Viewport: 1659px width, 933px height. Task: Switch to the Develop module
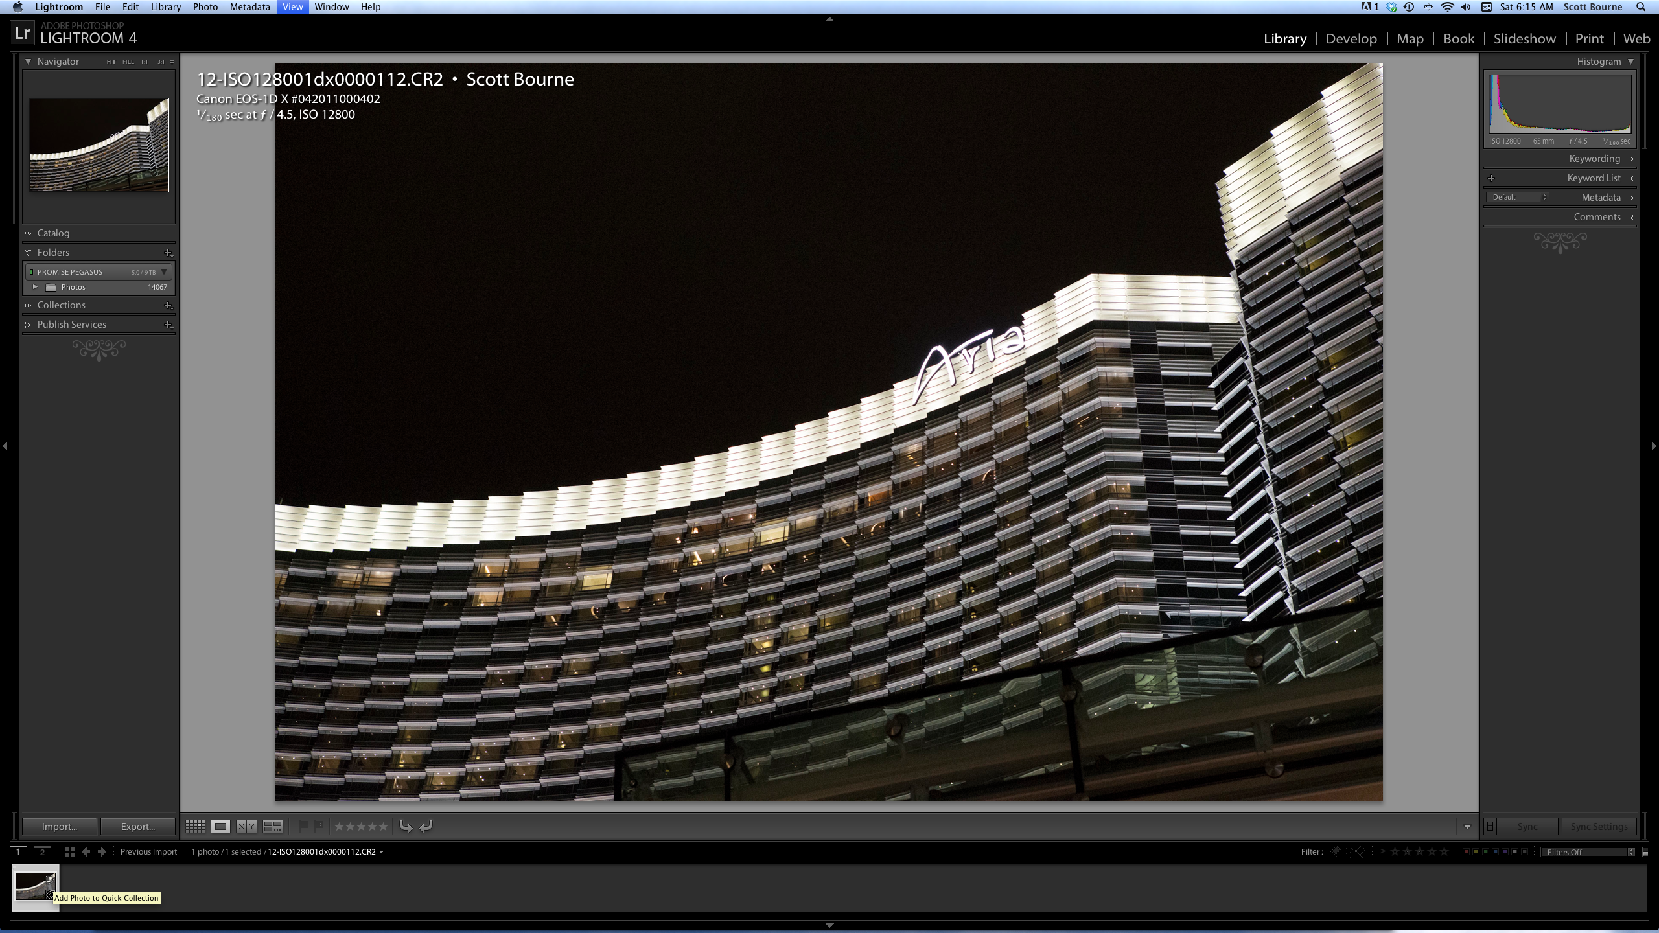click(1351, 39)
